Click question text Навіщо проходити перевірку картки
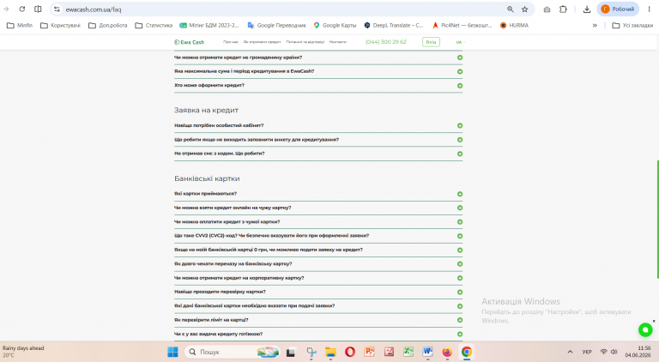The image size is (659, 362). (220, 292)
